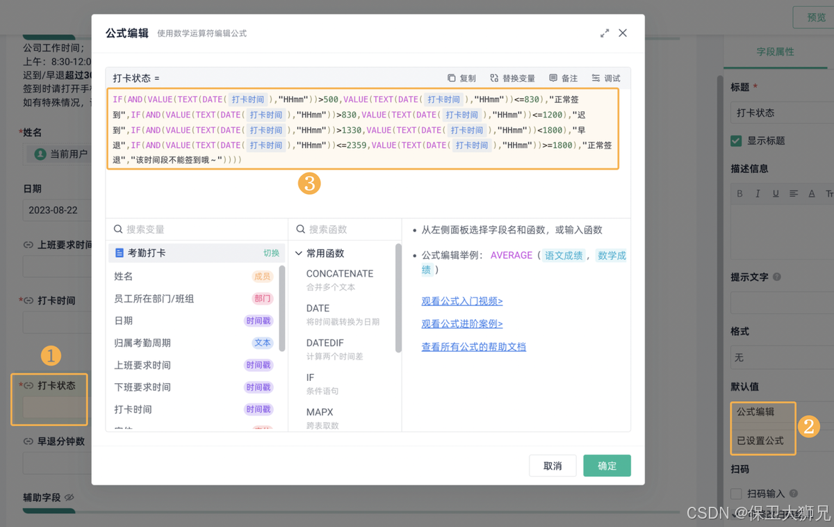Screen dimensions: 834x527
Task: Switch to the 字段属性 tab
Action: (775, 51)
